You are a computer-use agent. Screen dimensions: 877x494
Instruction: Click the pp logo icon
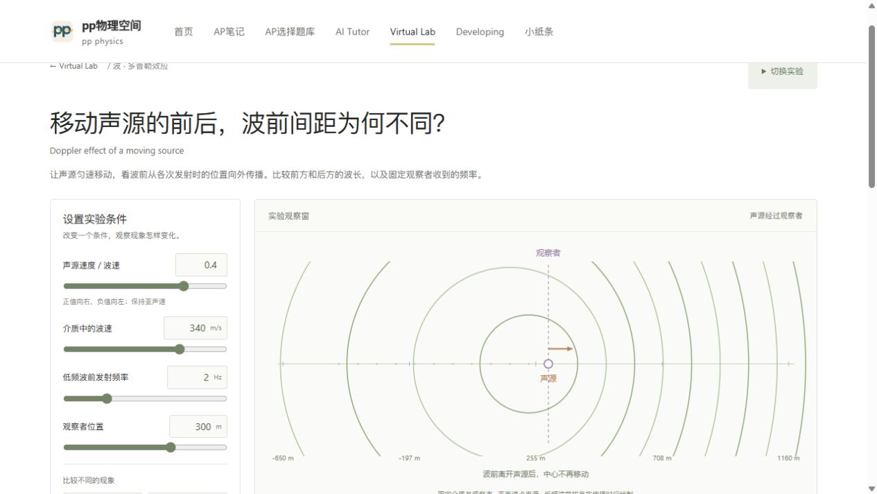tap(62, 31)
